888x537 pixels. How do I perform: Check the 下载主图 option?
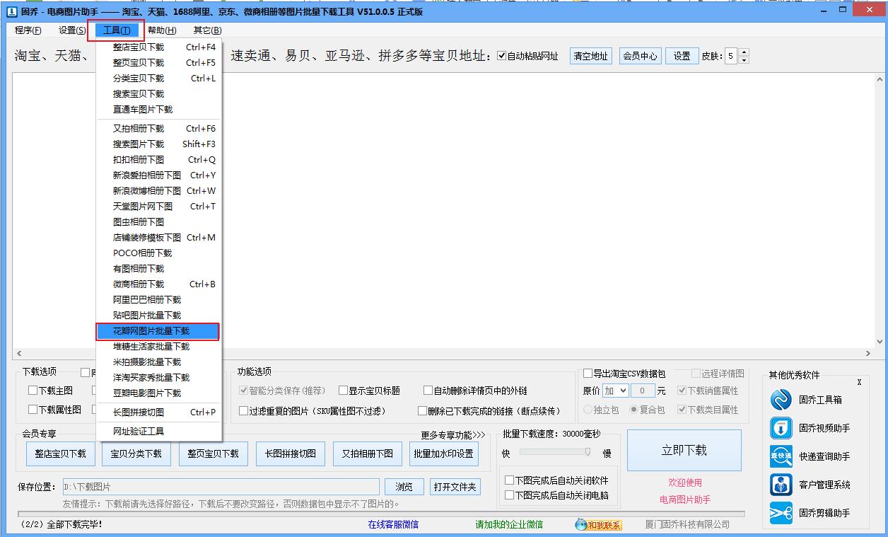click(x=33, y=389)
